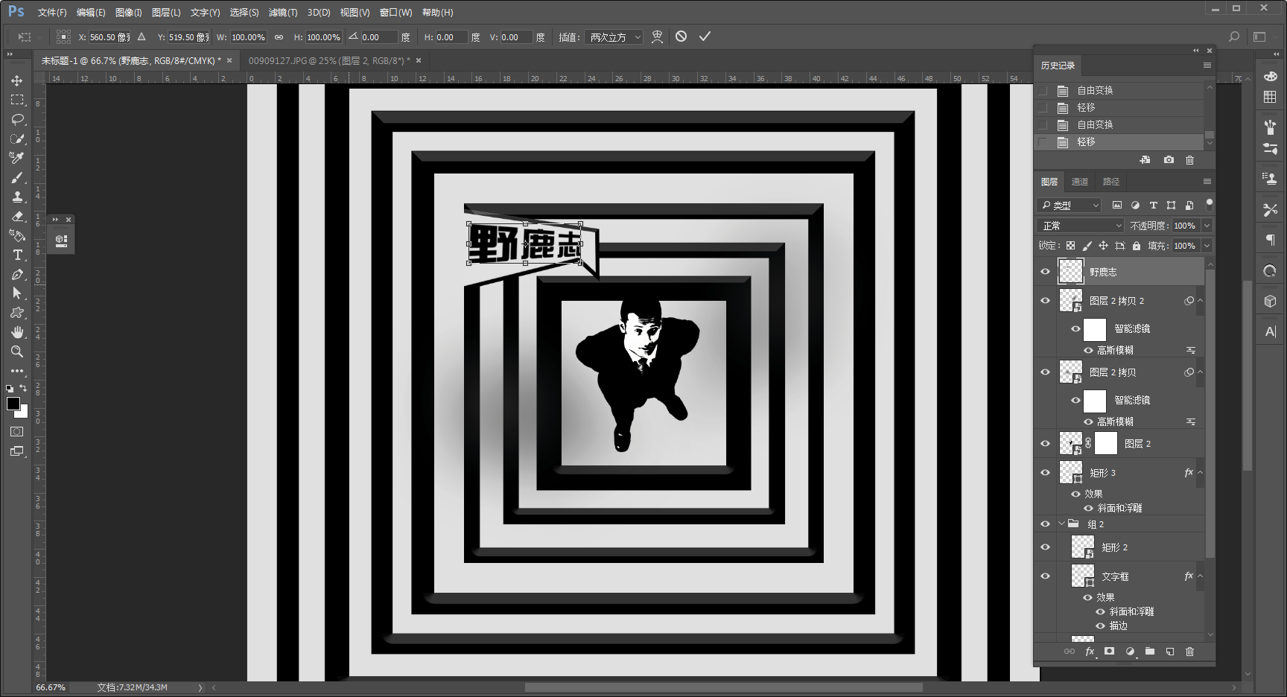Click the foreground color swatch
Image resolution: width=1287 pixels, height=697 pixels.
point(13,404)
